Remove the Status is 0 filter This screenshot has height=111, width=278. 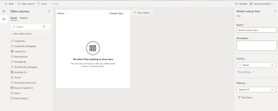point(272,90)
